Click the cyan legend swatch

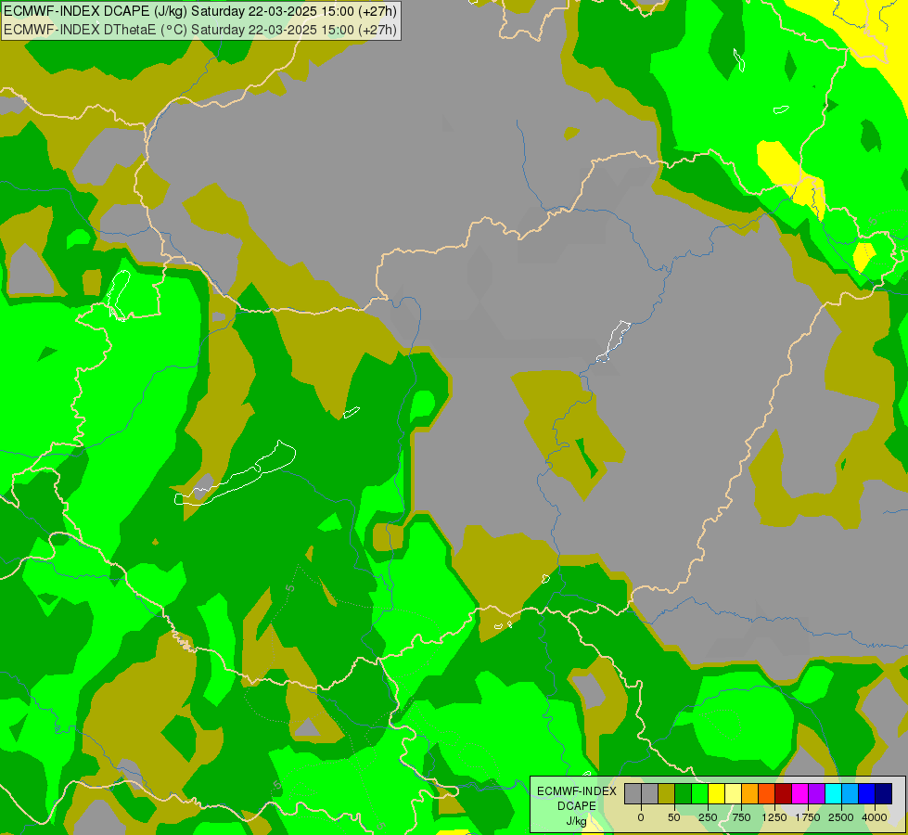[834, 793]
